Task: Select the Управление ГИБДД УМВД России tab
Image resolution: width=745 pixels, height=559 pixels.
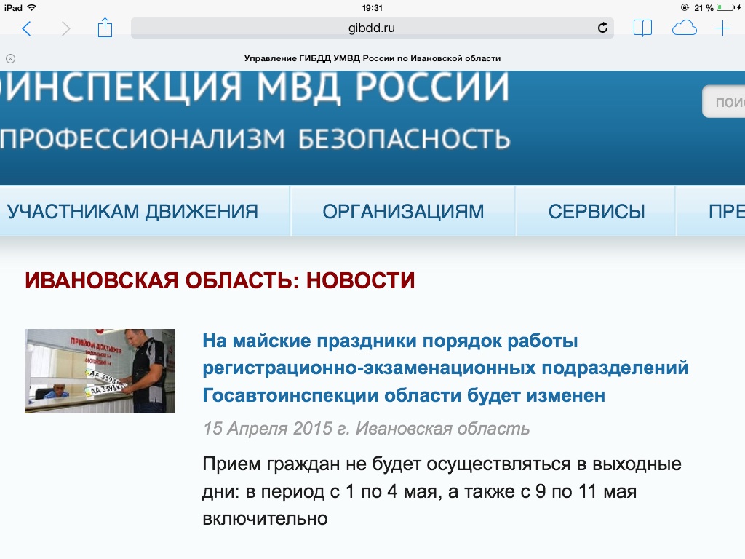Action: coord(372,58)
